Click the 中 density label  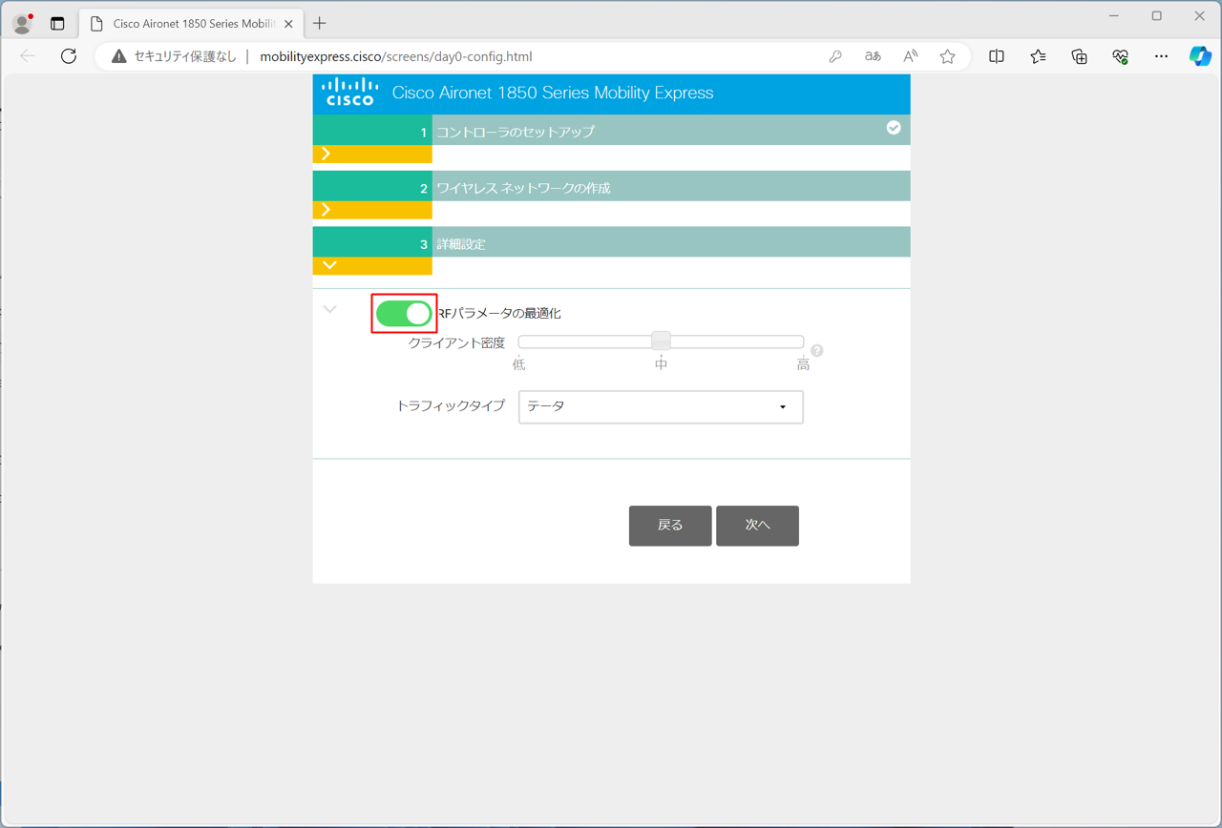(x=661, y=364)
